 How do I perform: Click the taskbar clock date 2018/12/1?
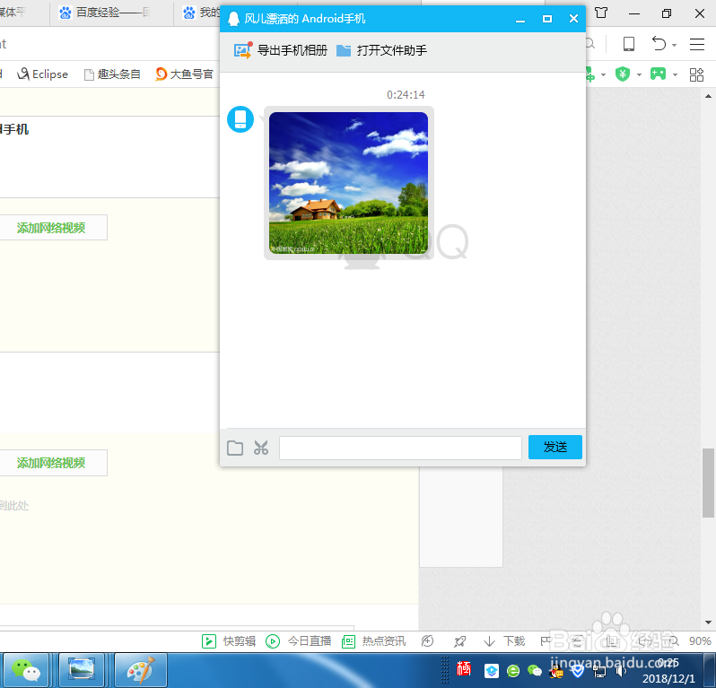click(x=669, y=679)
